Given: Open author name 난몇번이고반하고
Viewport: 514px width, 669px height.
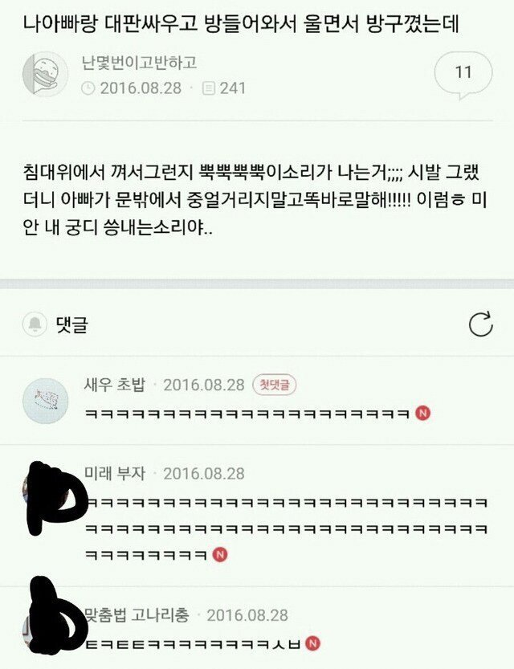Looking at the screenshot, I should (x=139, y=63).
